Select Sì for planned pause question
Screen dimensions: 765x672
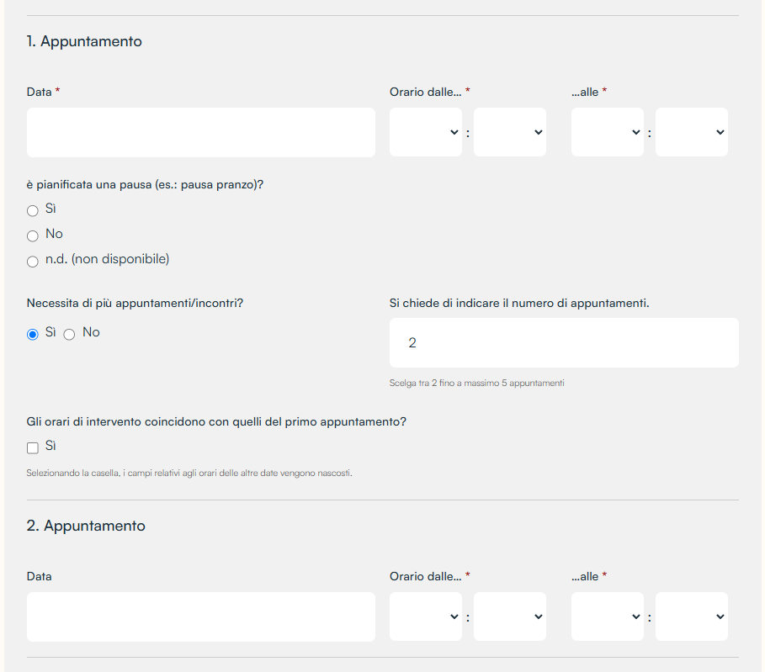click(x=33, y=210)
